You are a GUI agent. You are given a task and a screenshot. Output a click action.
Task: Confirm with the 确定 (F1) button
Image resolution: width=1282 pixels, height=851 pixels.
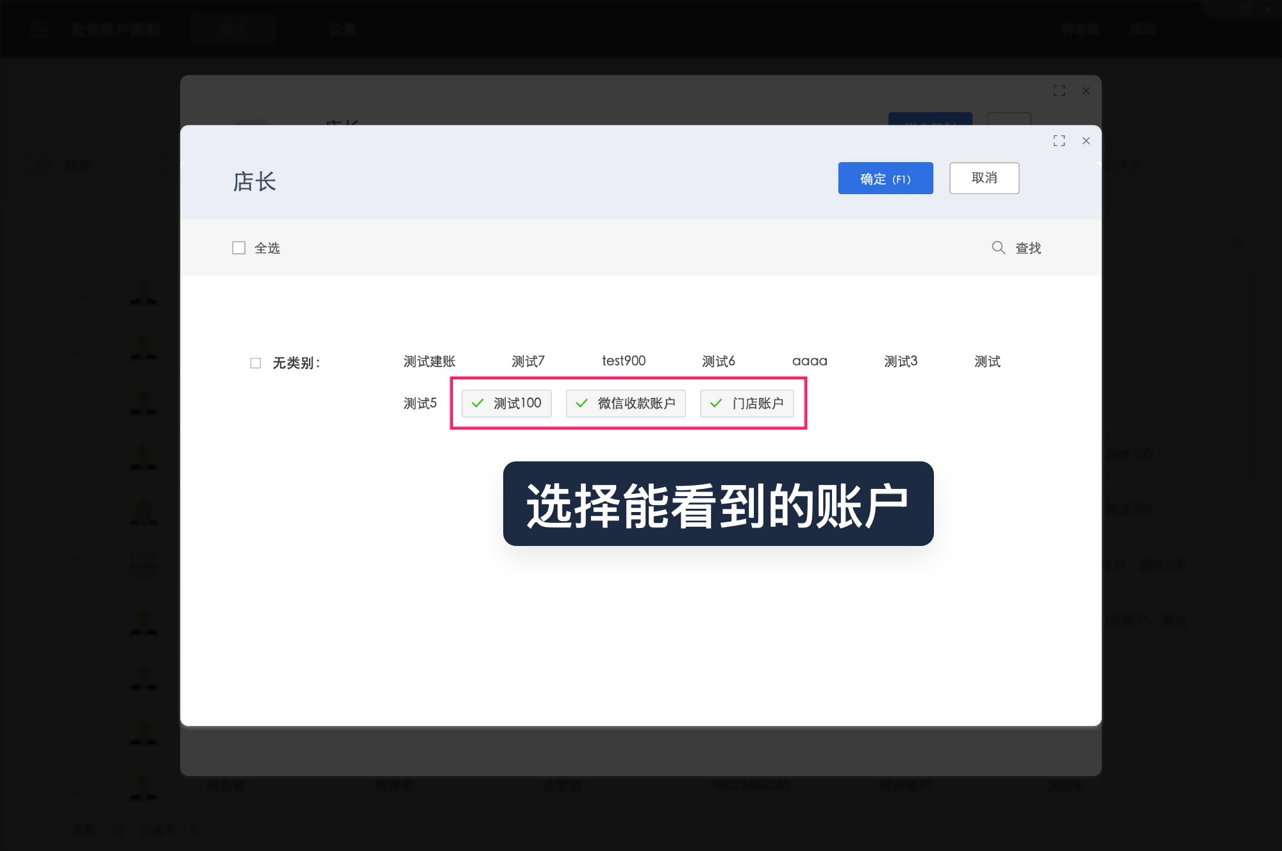coord(885,178)
